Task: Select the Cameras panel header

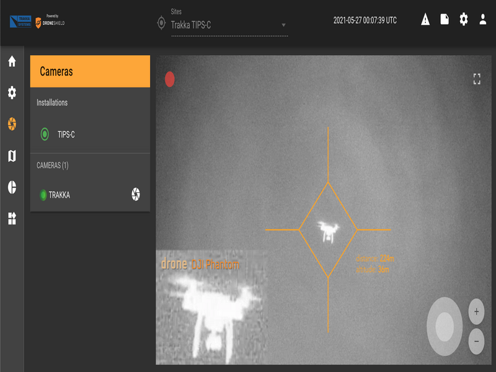Action: tap(90, 71)
